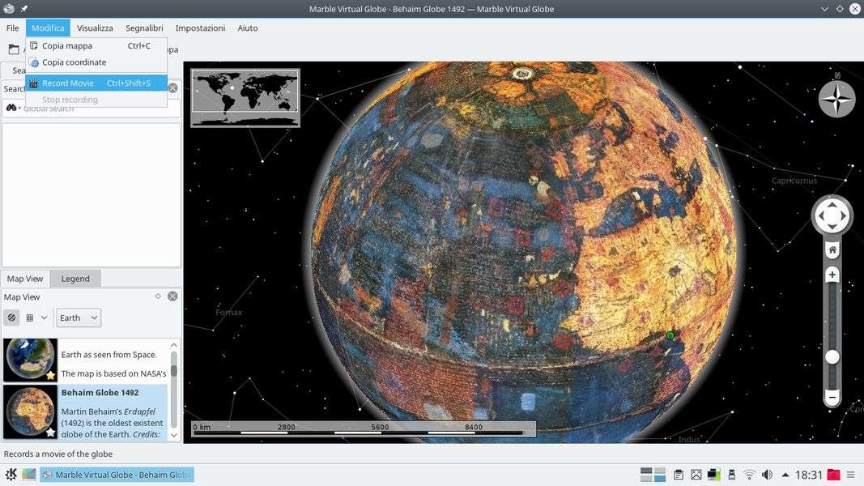Close the Map View panel
This screenshot has height=486, width=864.
tap(172, 296)
